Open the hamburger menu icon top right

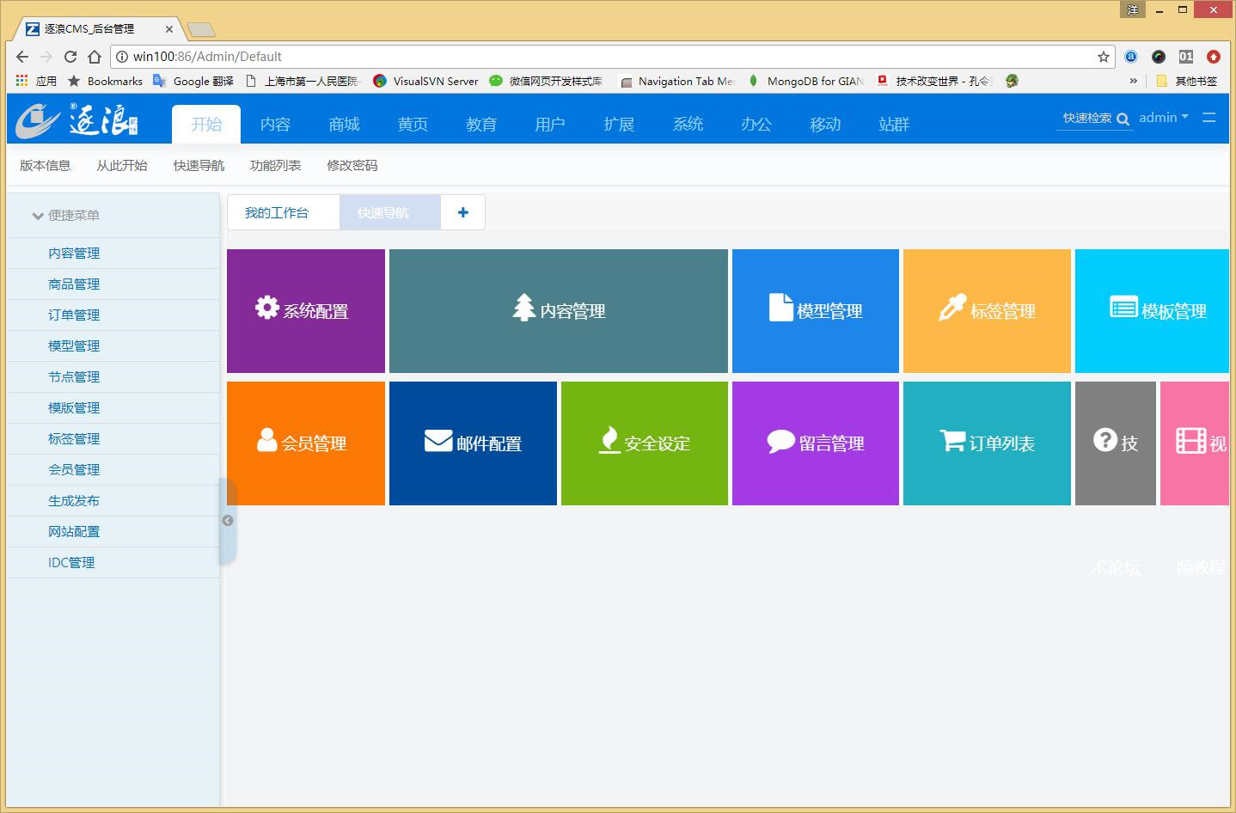tap(1209, 118)
